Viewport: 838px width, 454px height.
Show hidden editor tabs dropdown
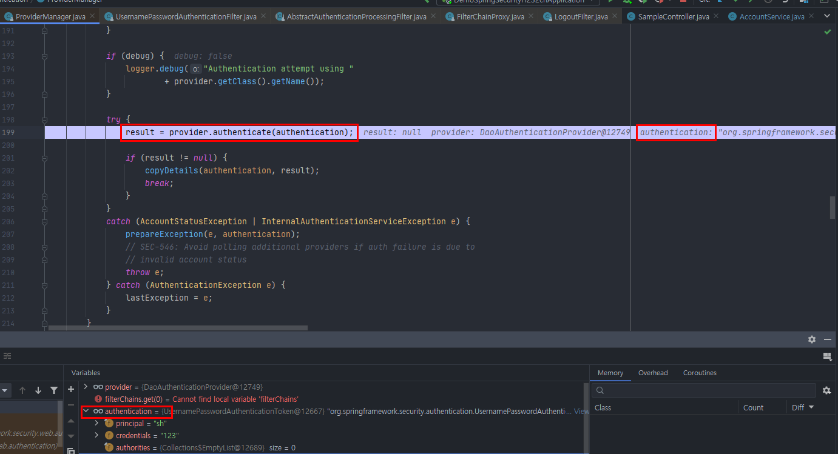click(826, 16)
